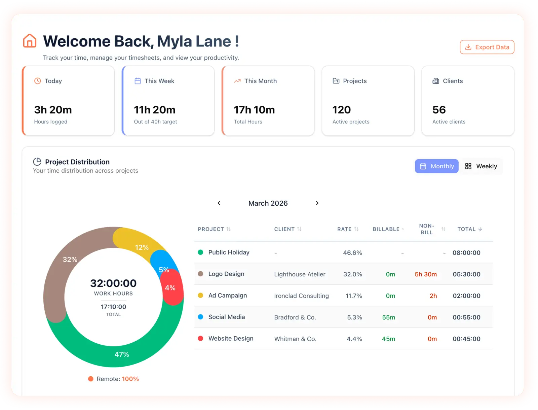The image size is (538, 410).
Task: Click the Remote 100% legend entry
Action: (113, 379)
